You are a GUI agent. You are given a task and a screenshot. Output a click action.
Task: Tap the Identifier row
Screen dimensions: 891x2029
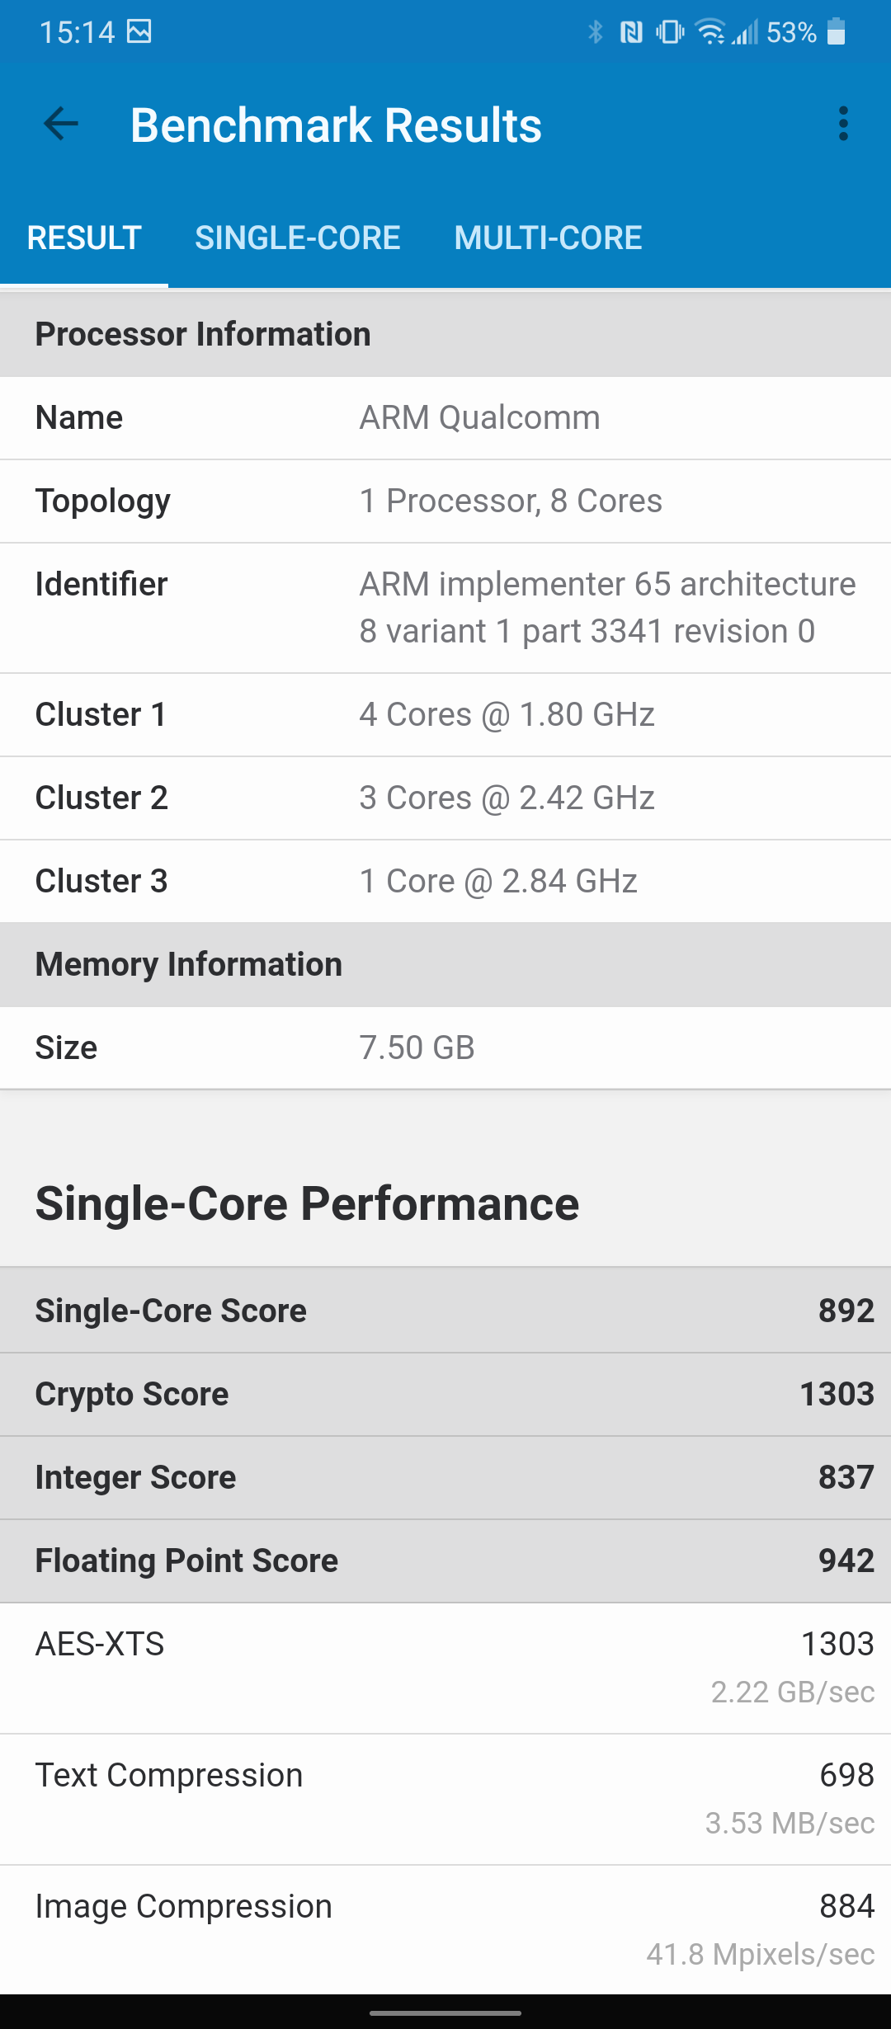click(x=445, y=608)
